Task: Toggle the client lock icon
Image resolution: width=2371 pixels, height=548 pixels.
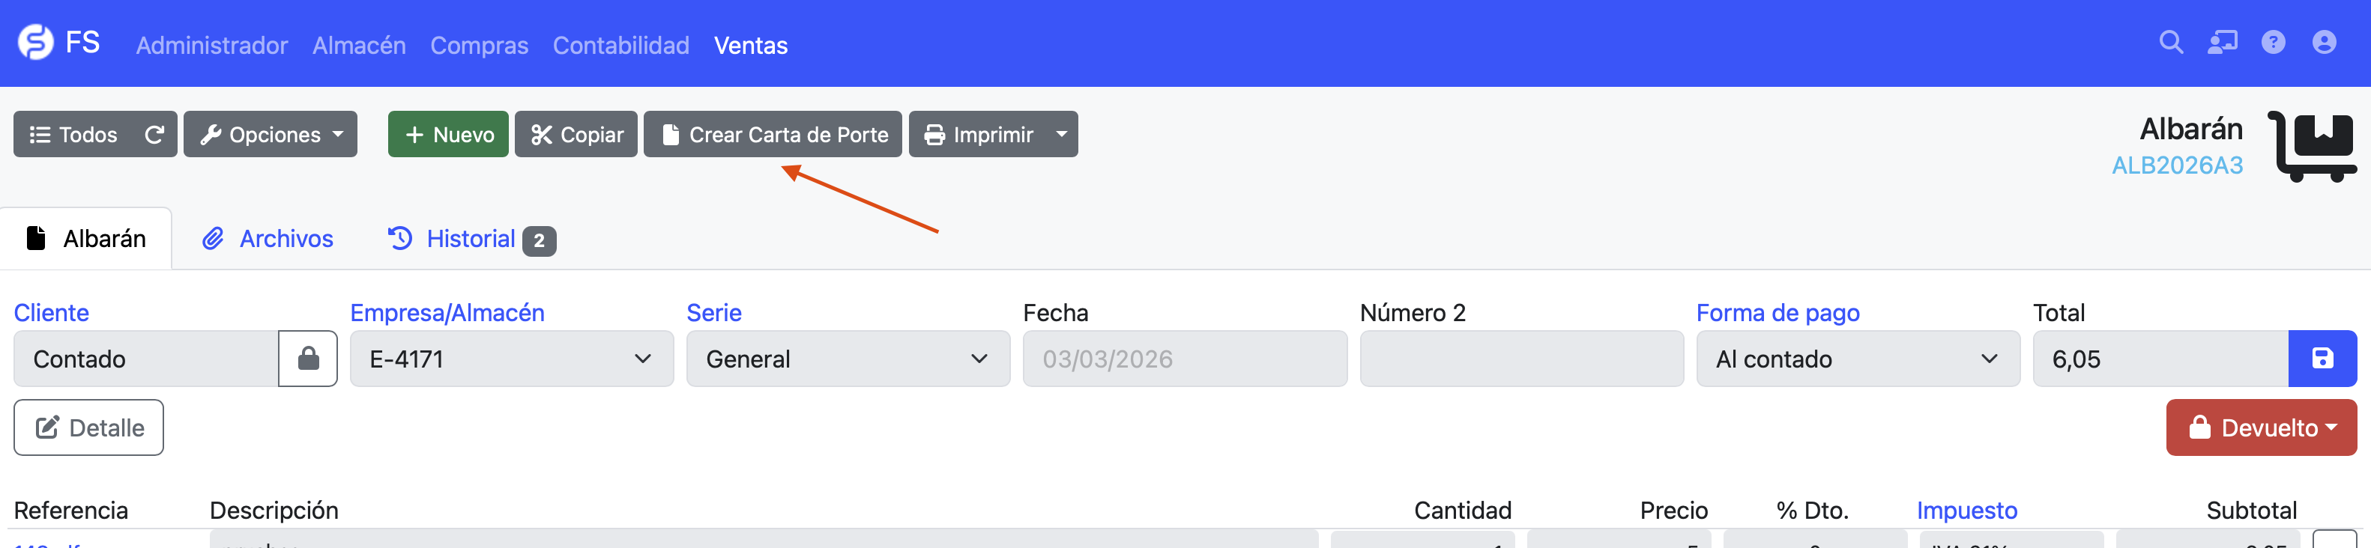Action: coord(307,359)
